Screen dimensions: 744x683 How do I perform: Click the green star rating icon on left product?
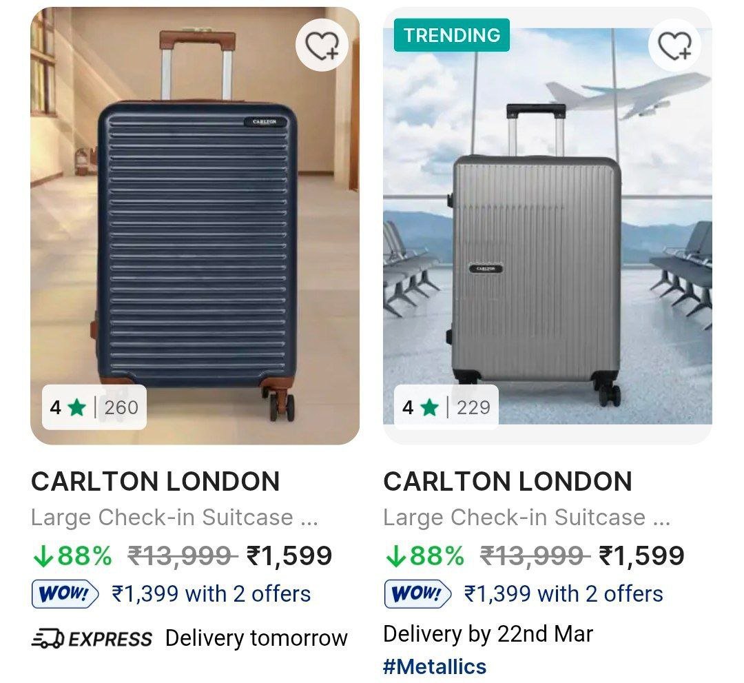76,407
